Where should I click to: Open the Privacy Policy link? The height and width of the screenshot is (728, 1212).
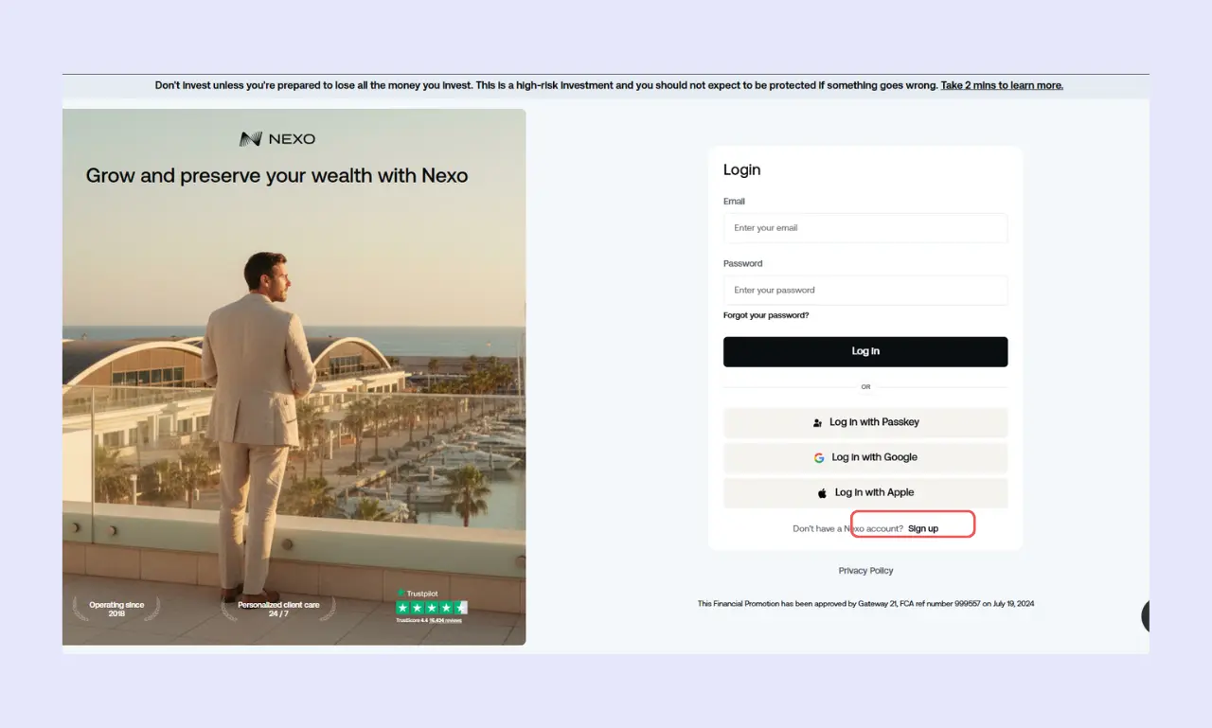click(x=865, y=571)
